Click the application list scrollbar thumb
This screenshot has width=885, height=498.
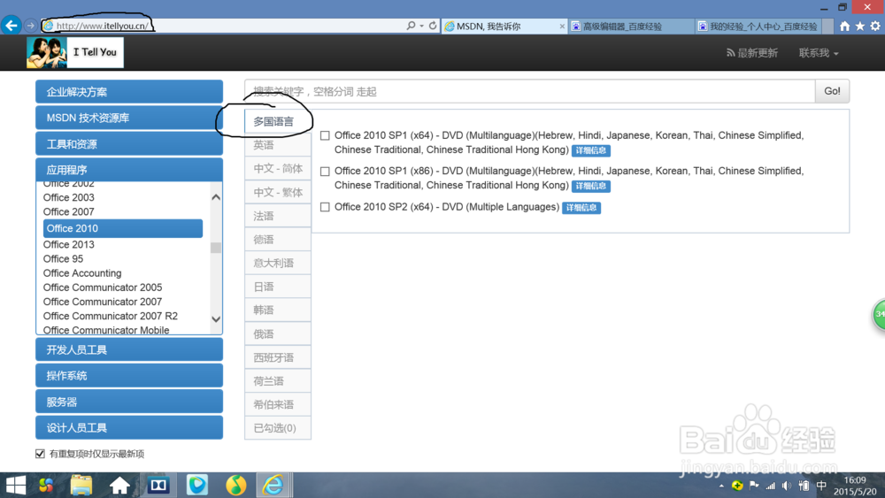pyautogui.click(x=216, y=248)
